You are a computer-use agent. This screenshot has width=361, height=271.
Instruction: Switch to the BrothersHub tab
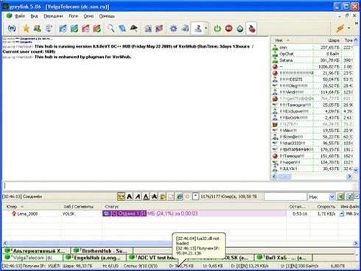point(102,251)
